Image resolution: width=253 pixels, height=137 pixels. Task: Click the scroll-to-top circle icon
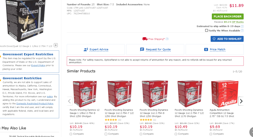tap(251, 131)
